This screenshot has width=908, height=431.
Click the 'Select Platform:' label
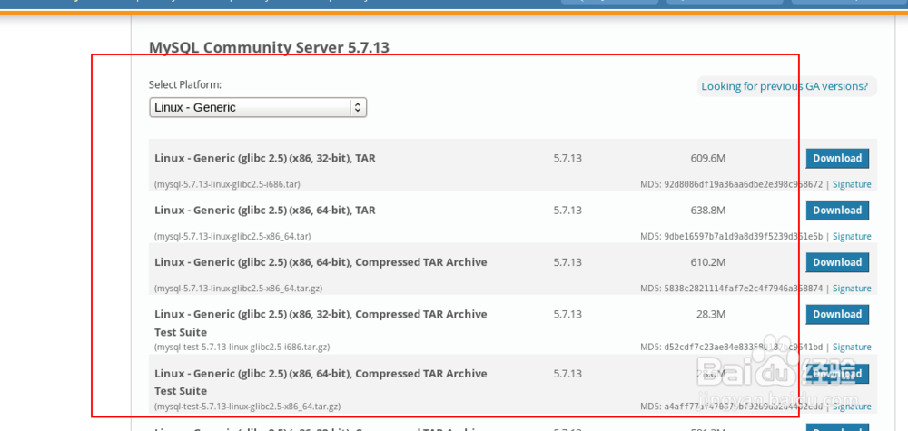point(185,84)
